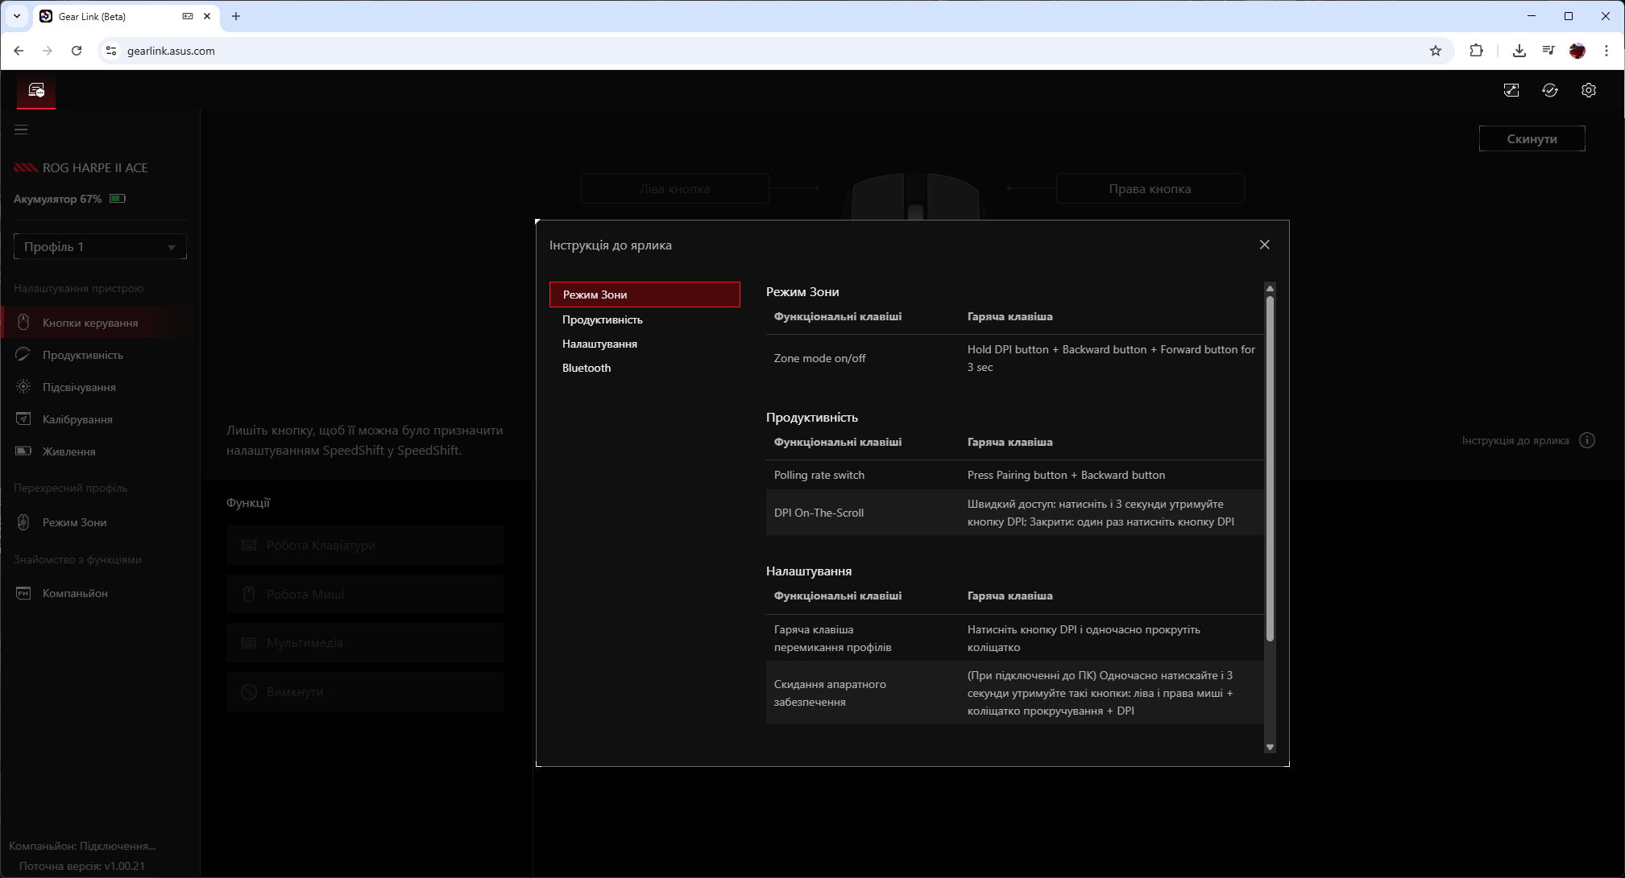Open the Компаньйон sidebar entry
Image resolution: width=1625 pixels, height=878 pixels.
point(75,593)
